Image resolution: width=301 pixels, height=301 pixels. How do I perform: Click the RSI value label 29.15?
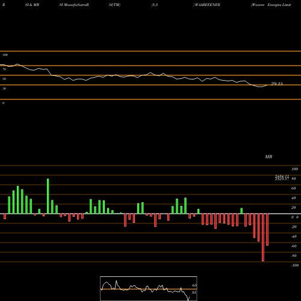point(277,84)
